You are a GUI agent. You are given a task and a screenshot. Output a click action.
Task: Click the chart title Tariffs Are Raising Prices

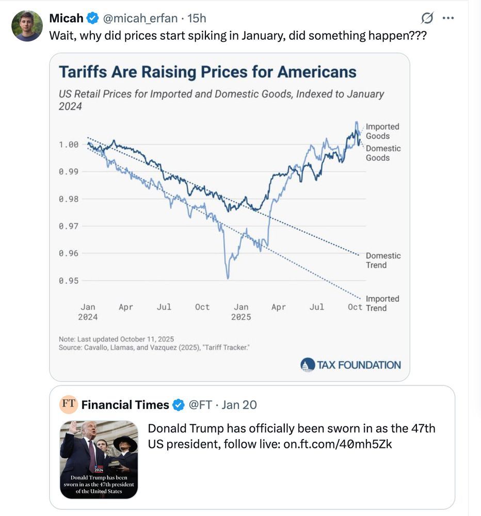pos(207,71)
